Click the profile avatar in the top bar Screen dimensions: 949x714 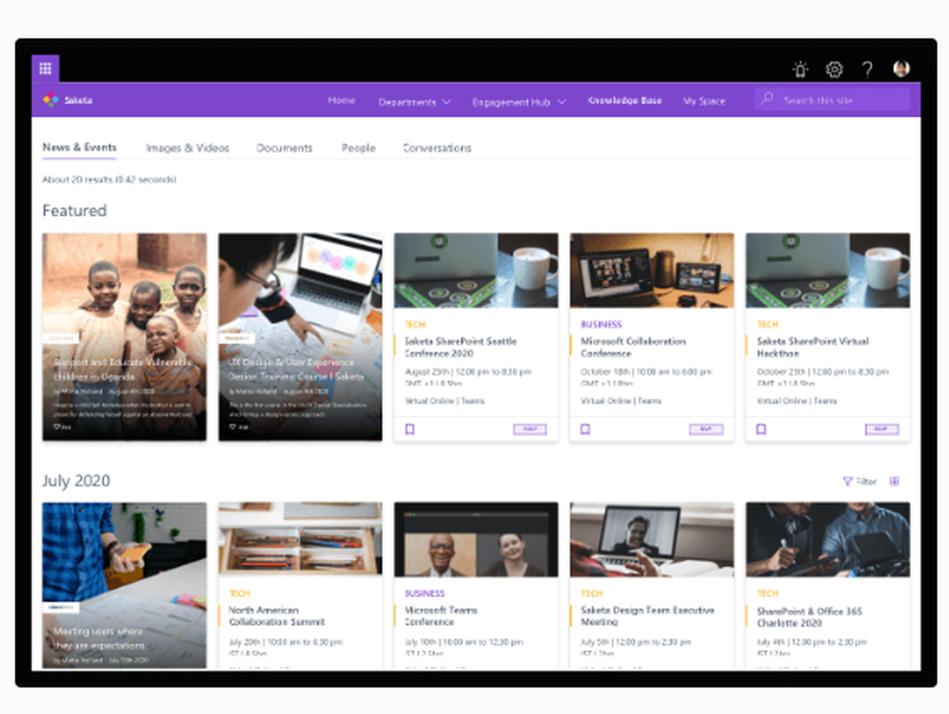tap(901, 68)
